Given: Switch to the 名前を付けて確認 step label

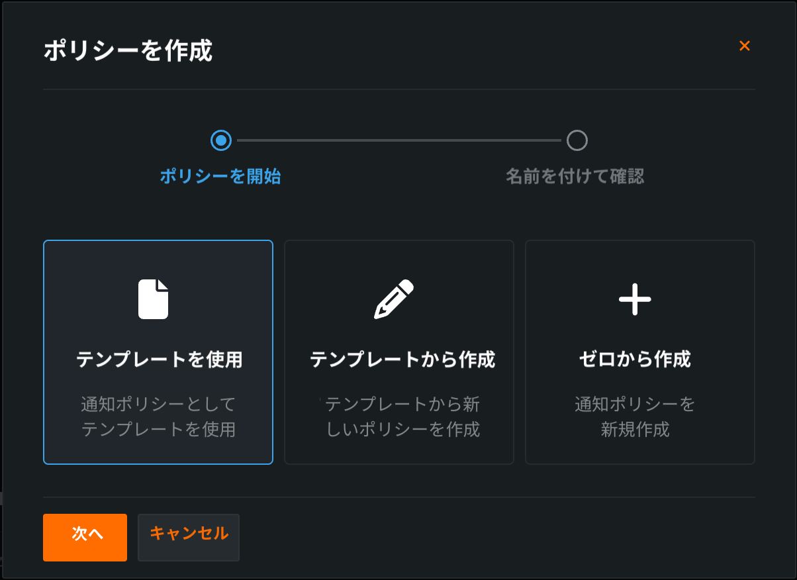Looking at the screenshot, I should tap(575, 177).
